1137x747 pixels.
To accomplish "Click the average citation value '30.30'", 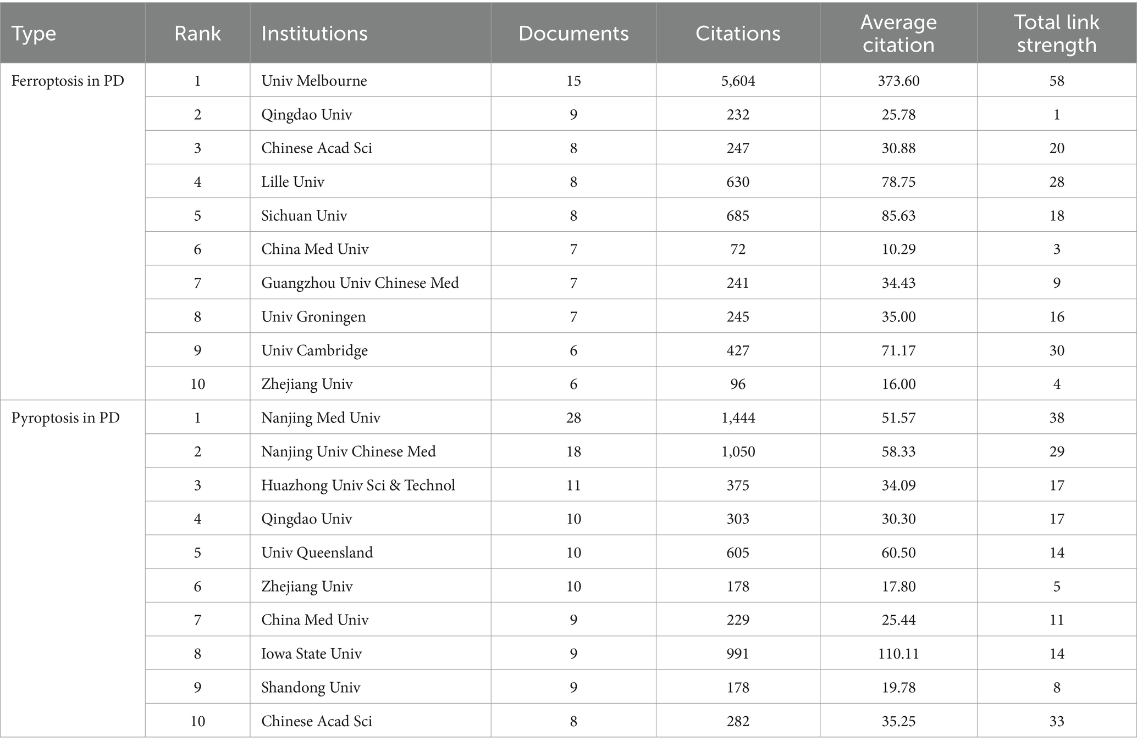I will pos(898,519).
